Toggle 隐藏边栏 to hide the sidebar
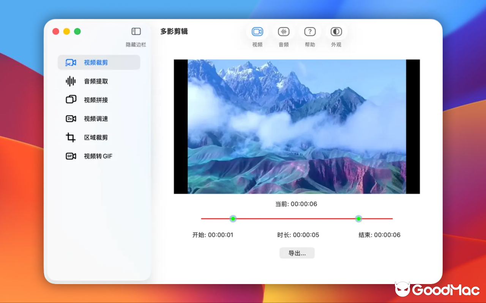The width and height of the screenshot is (486, 303). tap(136, 44)
